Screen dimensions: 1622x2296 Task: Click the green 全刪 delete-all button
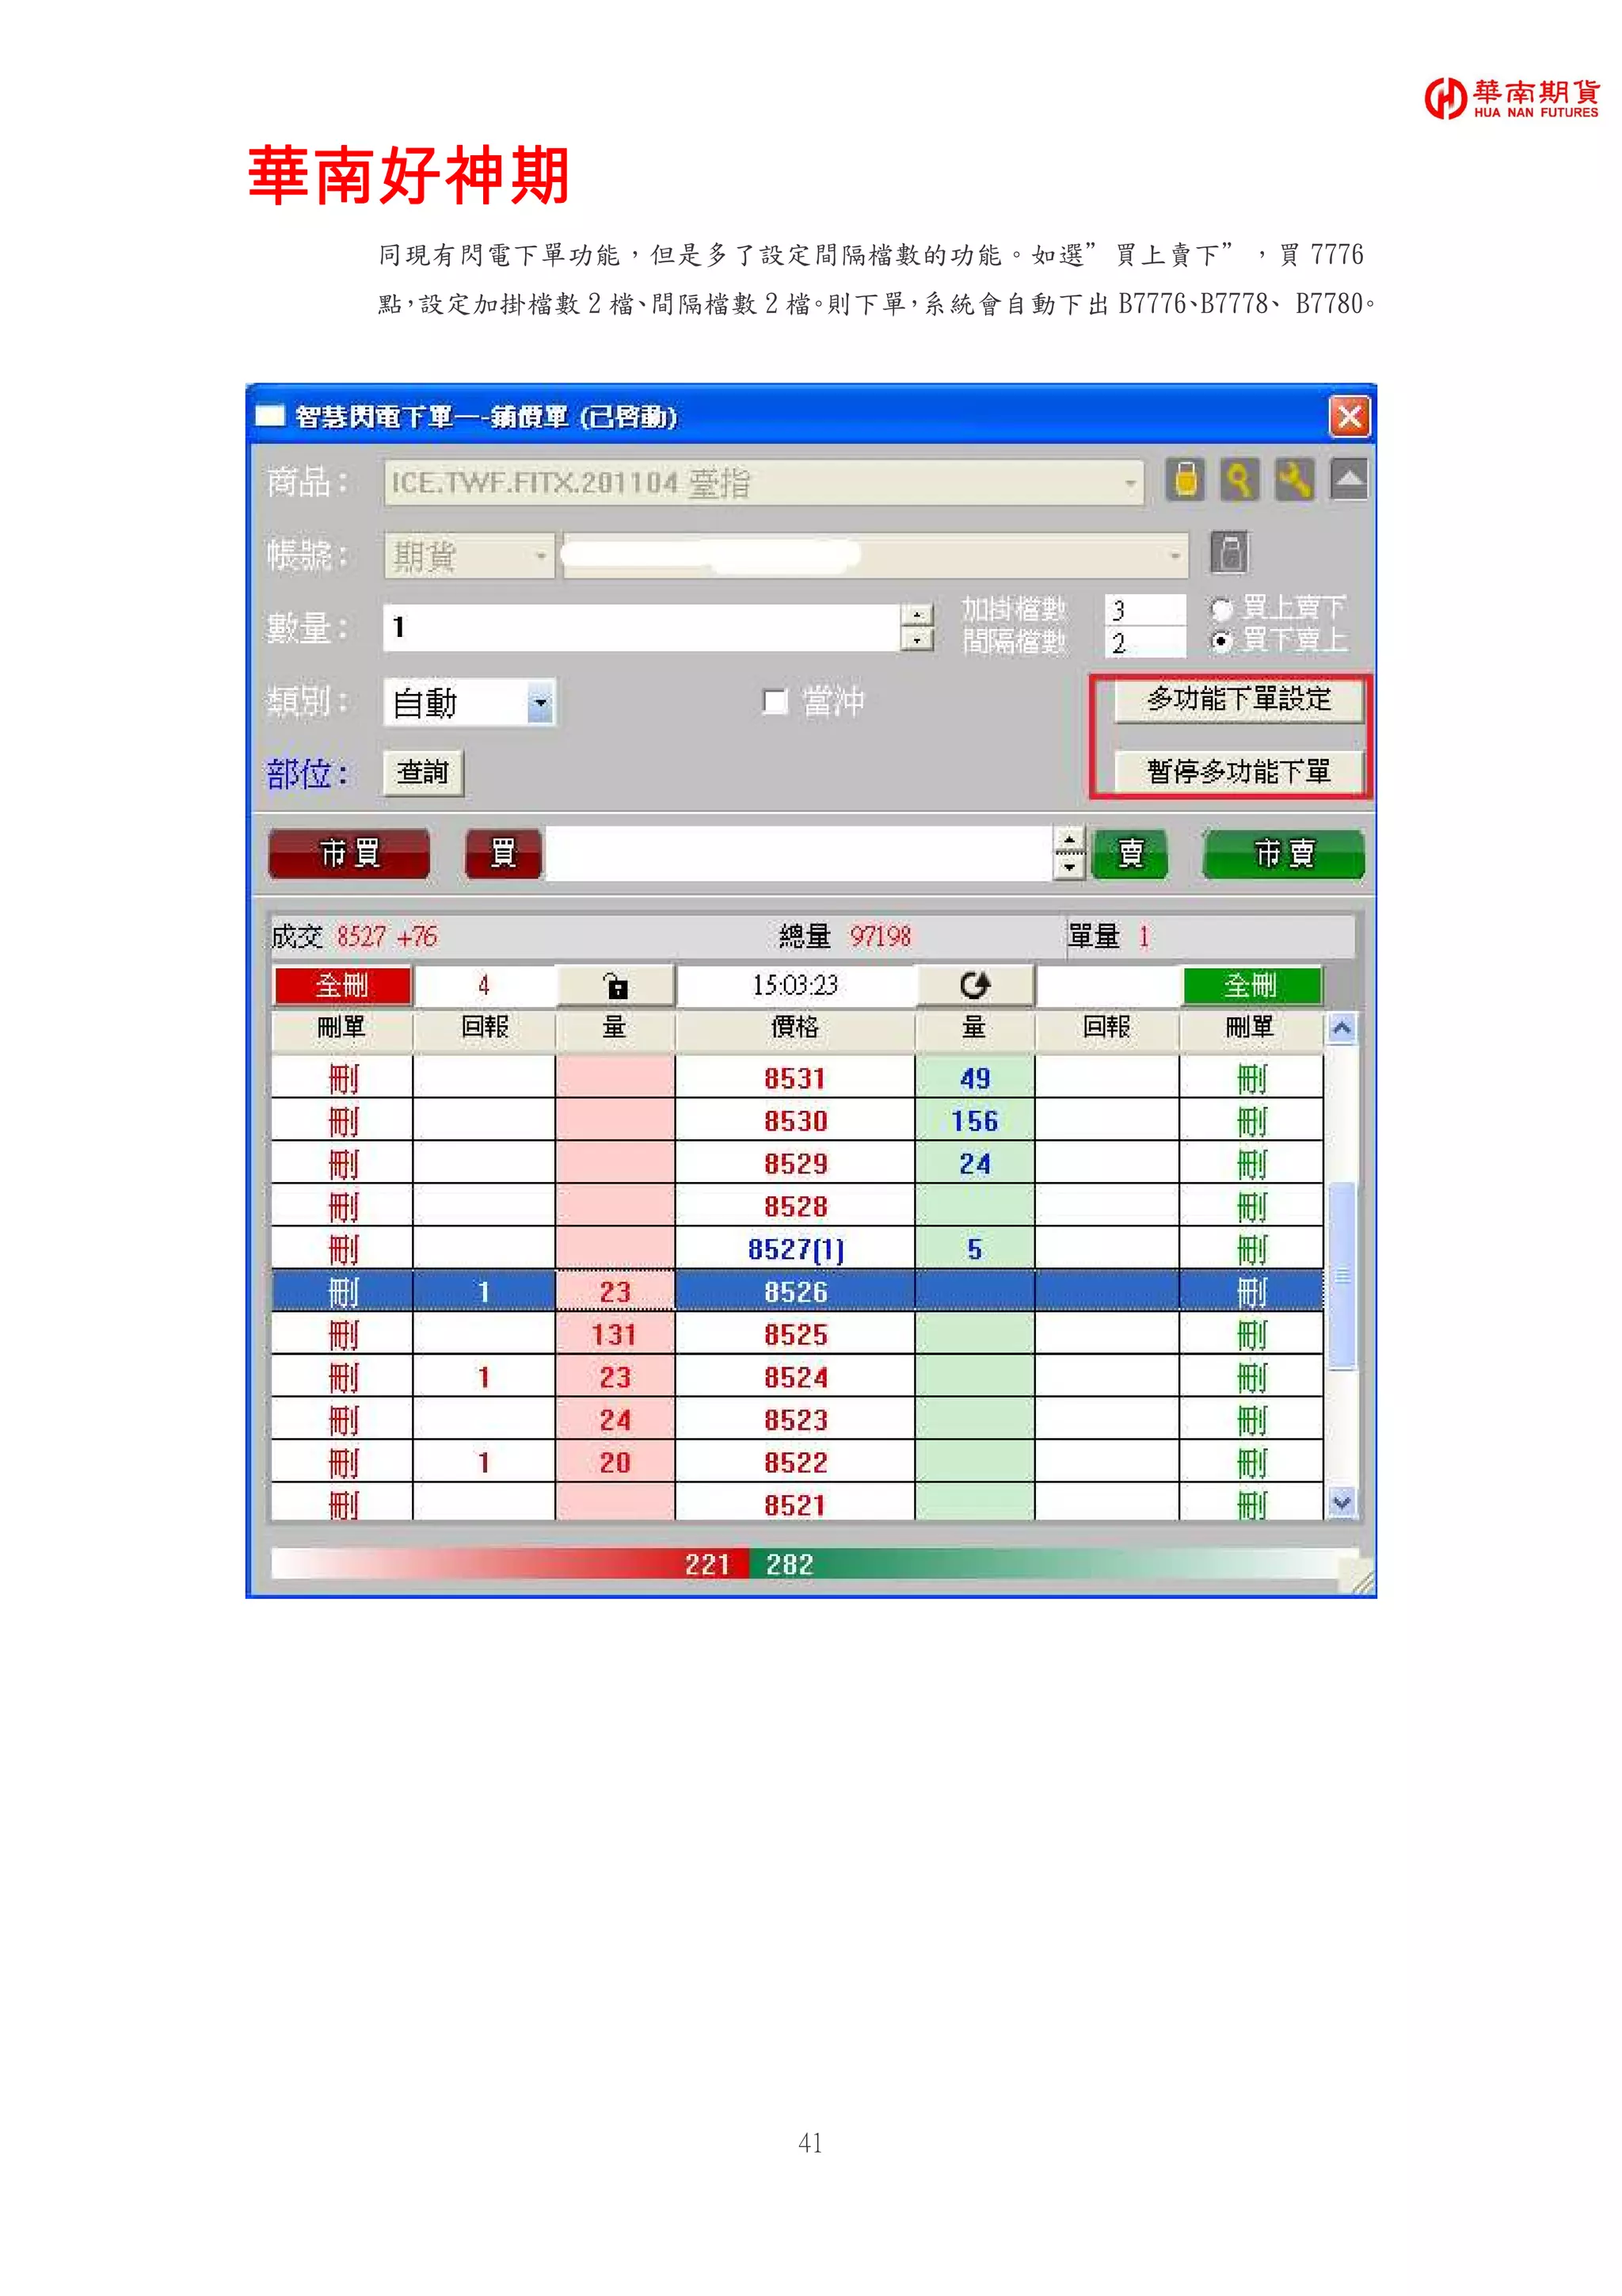(1251, 986)
